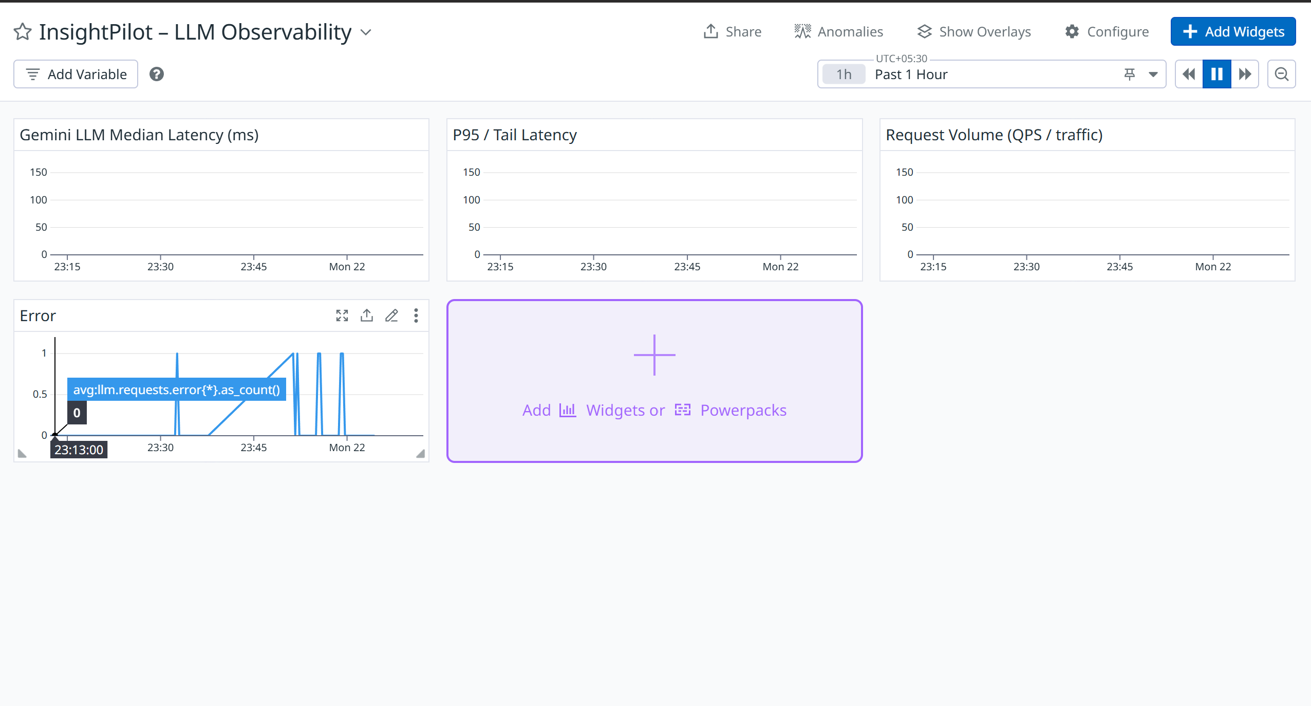Screen dimensions: 1311x706
Task: Click the Add Variable button
Action: click(x=76, y=75)
